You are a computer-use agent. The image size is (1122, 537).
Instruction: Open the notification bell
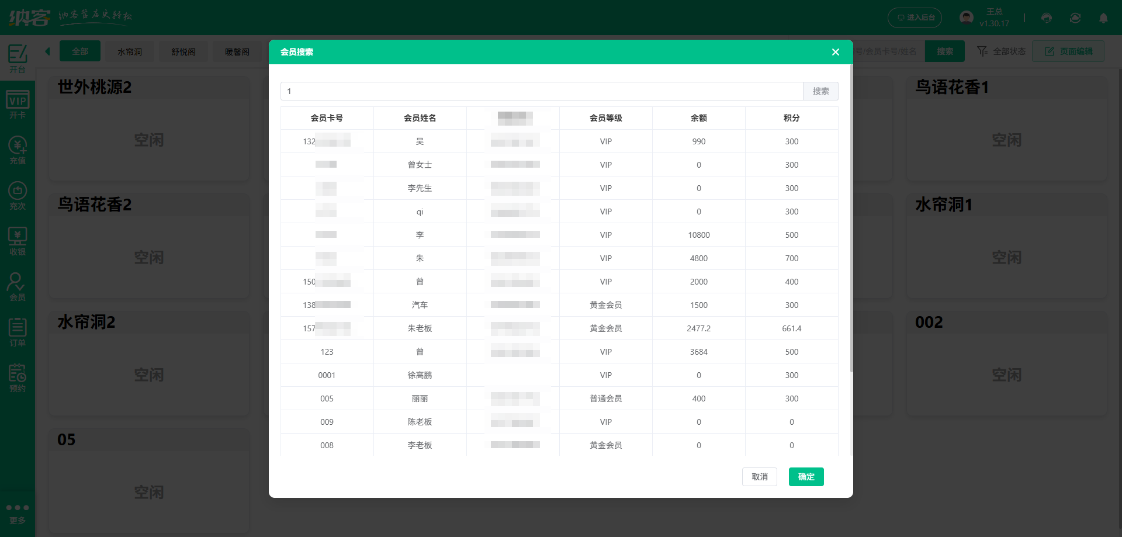[1104, 18]
